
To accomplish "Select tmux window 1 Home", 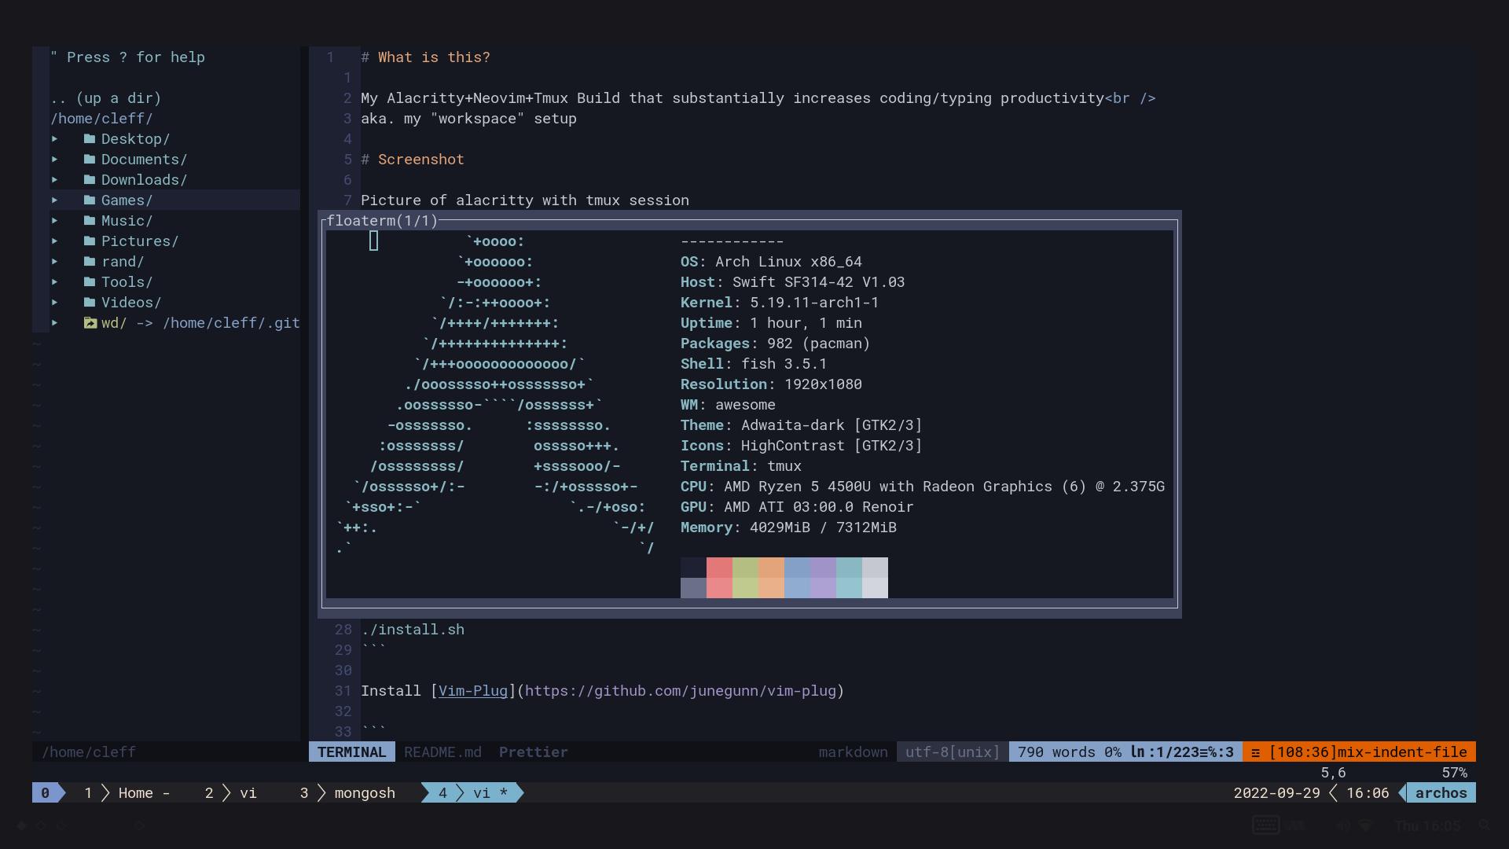I will 127,793.
